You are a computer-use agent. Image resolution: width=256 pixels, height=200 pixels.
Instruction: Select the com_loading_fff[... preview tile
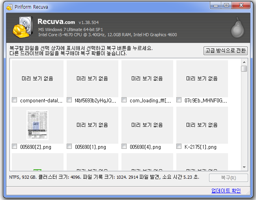(x=147, y=79)
